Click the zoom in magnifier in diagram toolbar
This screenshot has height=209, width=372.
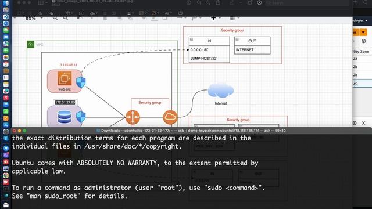[x=55, y=18]
